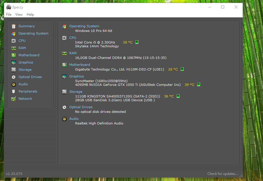Image resolution: width=263 pixels, height=181 pixels.
Task: Click the resize grip at the window corner
Action: coord(241,176)
